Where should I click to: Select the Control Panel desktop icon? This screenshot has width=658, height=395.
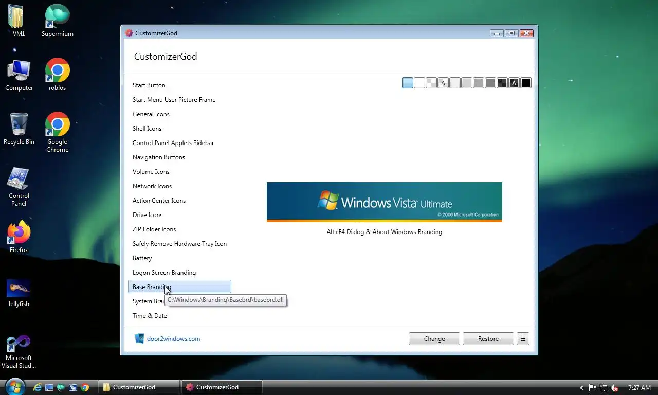click(19, 186)
